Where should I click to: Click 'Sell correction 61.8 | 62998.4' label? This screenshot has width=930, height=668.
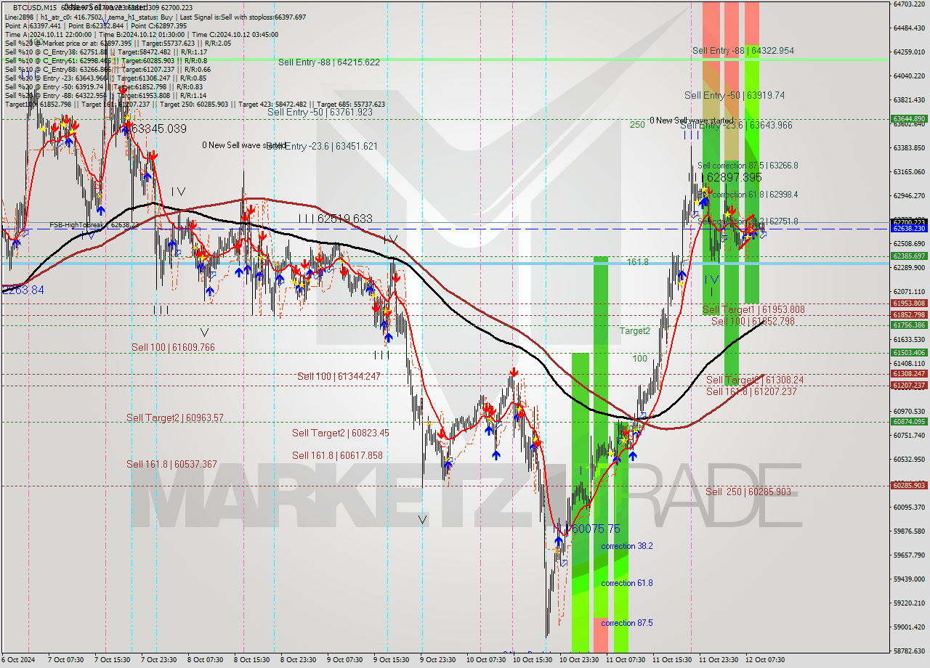[748, 195]
